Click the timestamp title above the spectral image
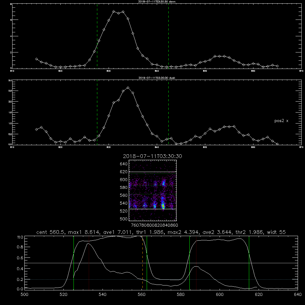The image size is (305, 305). tap(152, 156)
